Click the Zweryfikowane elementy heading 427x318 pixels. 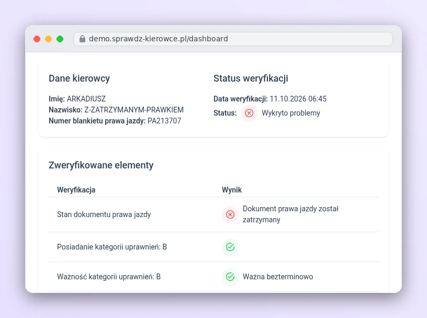coord(101,165)
